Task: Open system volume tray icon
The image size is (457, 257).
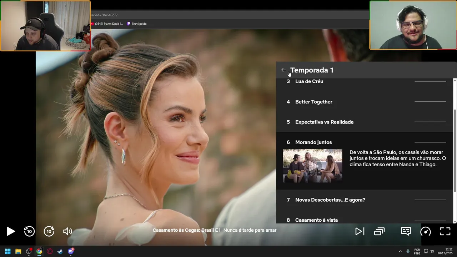Action: point(432,251)
